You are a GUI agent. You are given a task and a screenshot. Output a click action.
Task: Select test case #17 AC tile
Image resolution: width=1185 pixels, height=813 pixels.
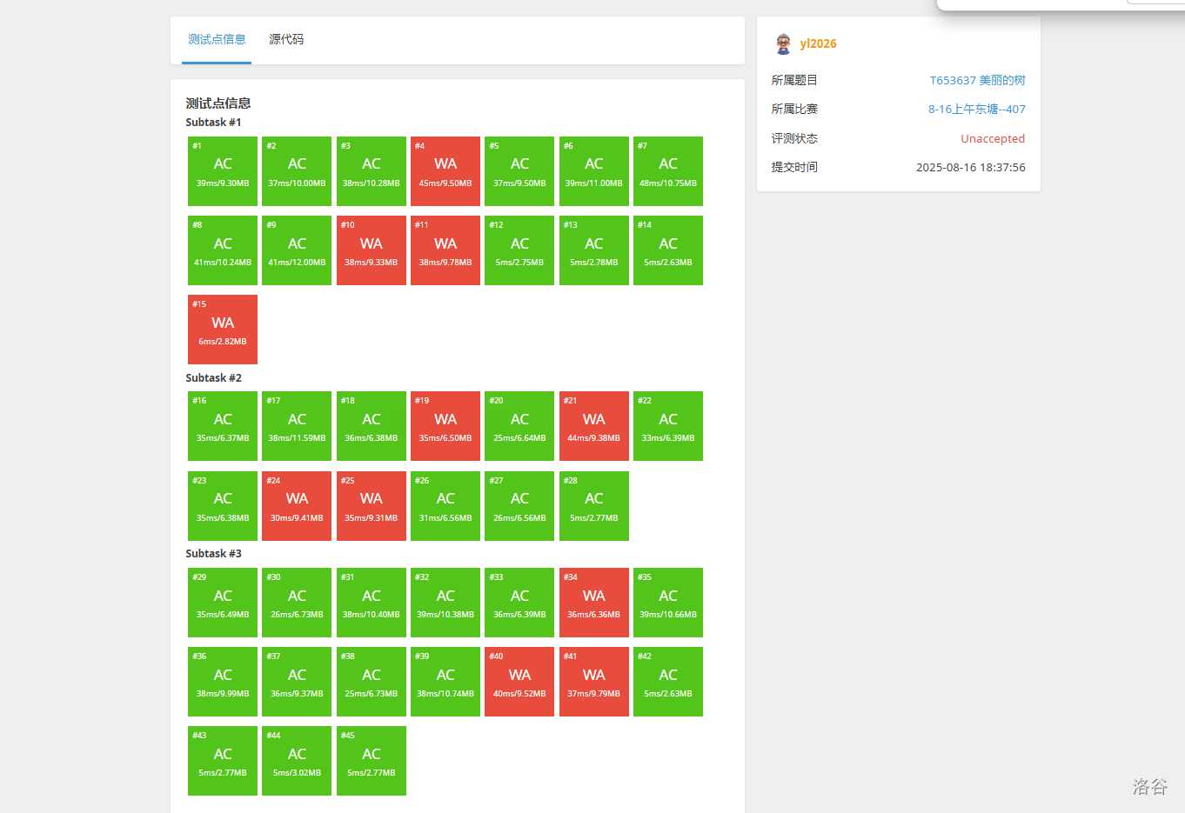tap(297, 426)
